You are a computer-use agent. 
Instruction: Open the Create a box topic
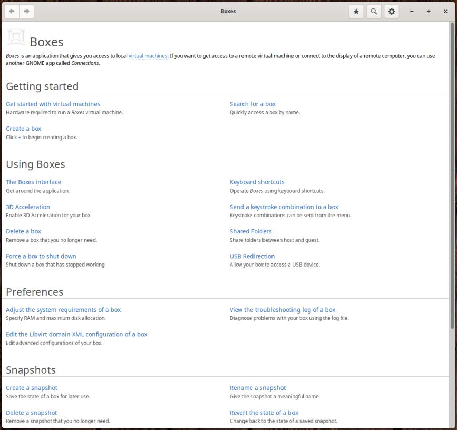point(23,129)
